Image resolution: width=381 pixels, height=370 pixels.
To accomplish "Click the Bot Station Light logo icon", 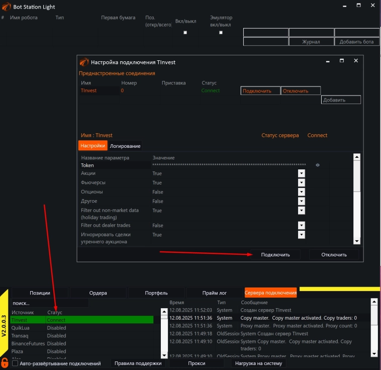I will point(6,7).
